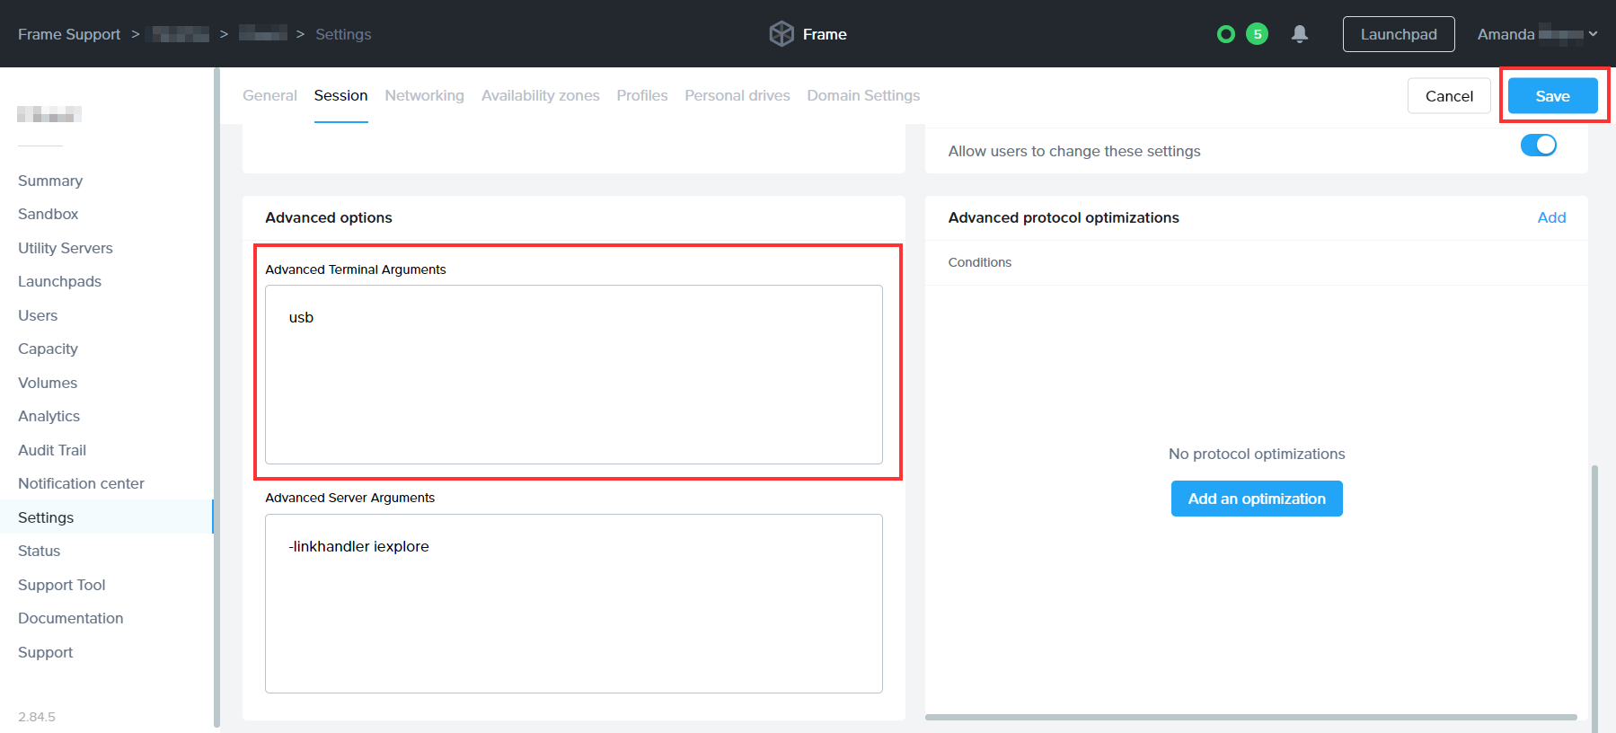Screen dimensions: 1616x733
Task: Go to Volumes in the sidebar
Action: click(x=48, y=383)
